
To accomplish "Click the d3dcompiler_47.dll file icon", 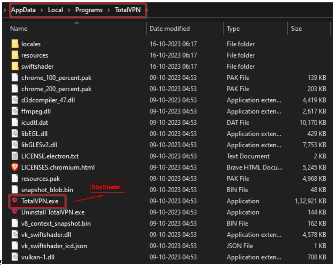I will pos(15,100).
